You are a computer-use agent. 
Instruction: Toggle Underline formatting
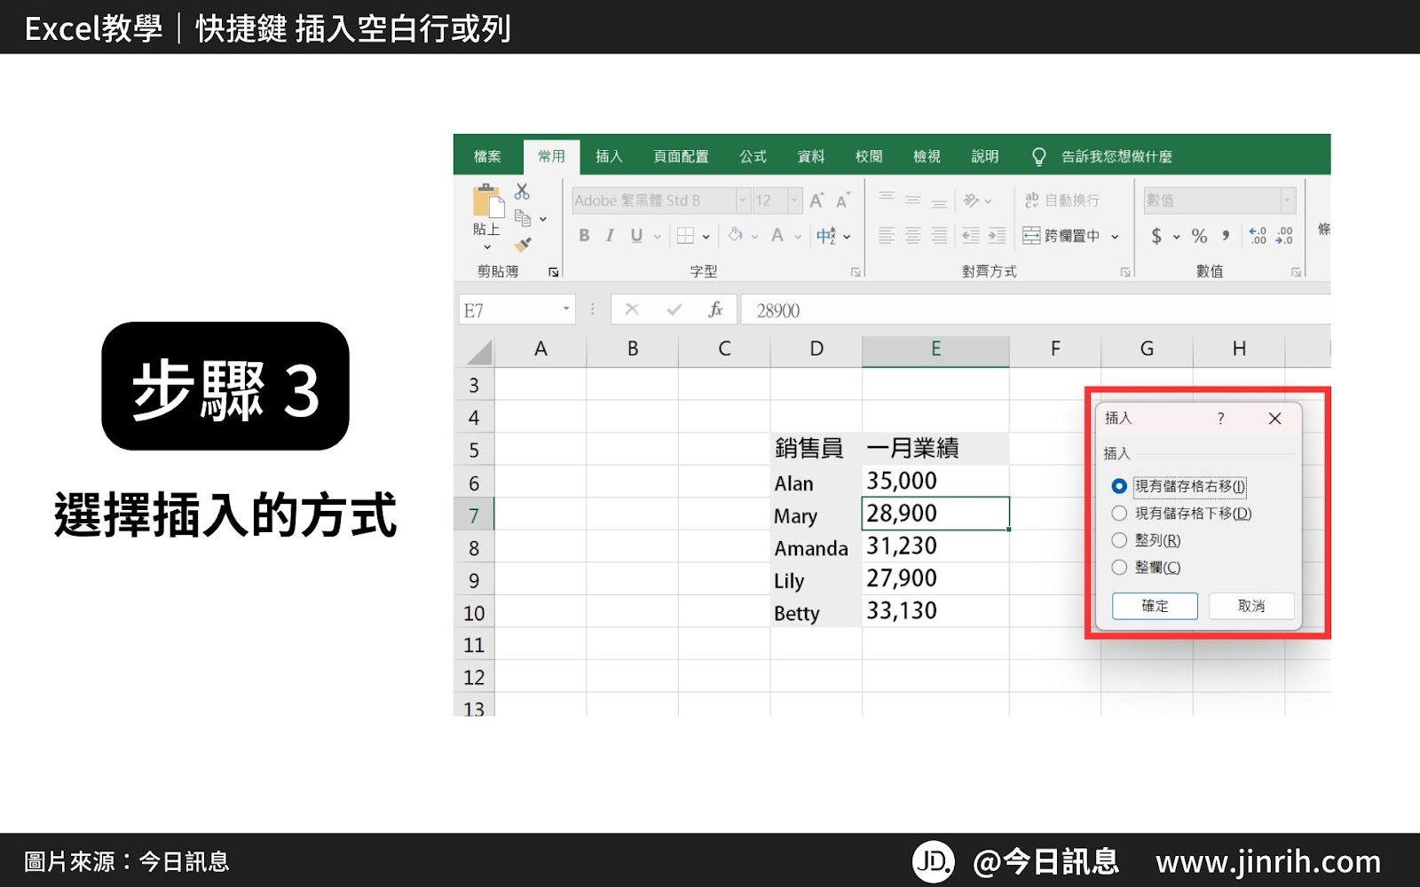click(636, 236)
